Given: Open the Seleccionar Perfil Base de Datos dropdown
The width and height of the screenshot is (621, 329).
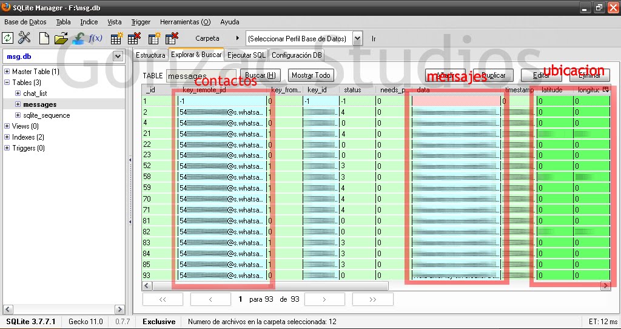Looking at the screenshot, I should click(358, 38).
